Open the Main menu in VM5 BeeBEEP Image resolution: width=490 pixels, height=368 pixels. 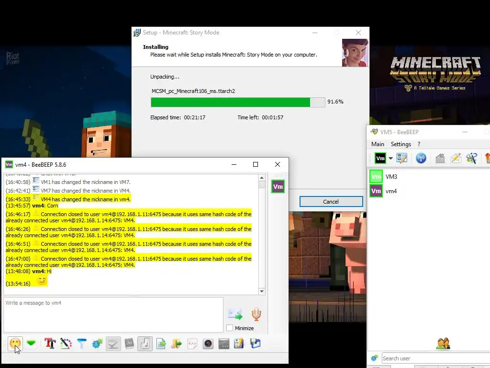pyautogui.click(x=378, y=144)
